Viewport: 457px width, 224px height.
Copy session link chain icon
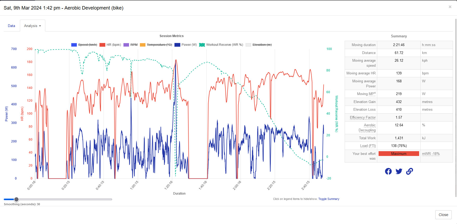pos(409,171)
